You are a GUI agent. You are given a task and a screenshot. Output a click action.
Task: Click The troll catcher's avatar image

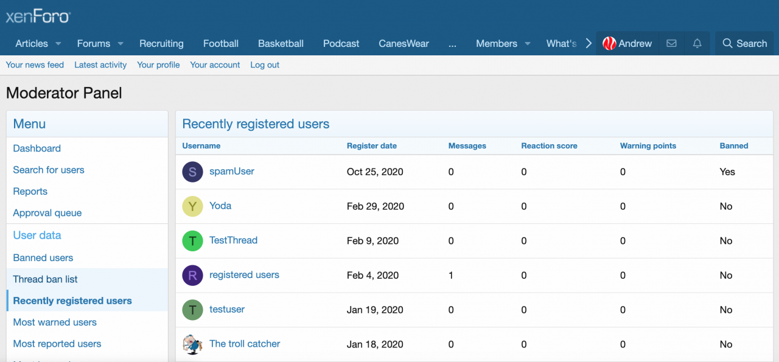(192, 344)
